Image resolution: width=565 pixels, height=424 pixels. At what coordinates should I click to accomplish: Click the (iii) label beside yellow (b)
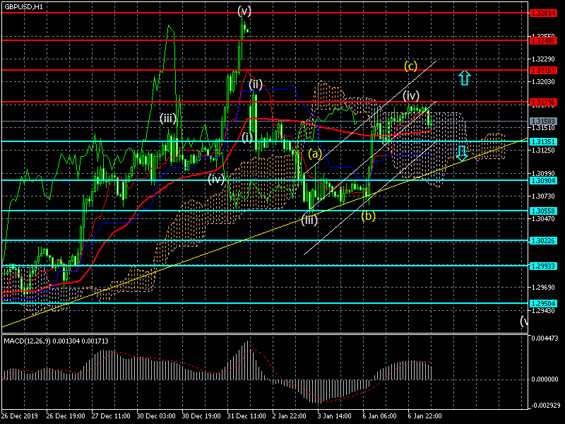(x=309, y=220)
